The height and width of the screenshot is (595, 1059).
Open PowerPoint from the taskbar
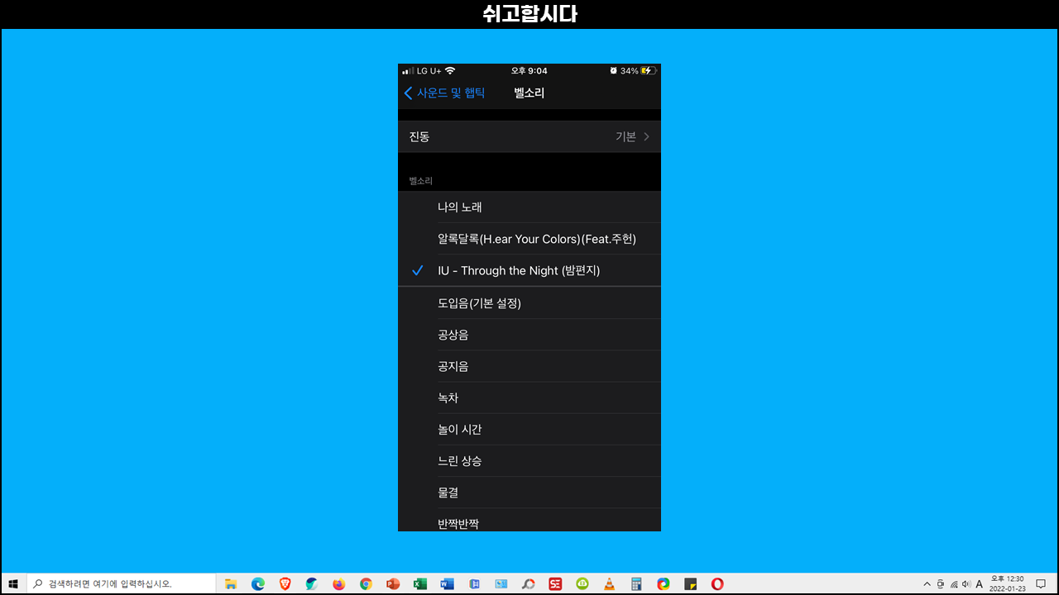coord(393,584)
